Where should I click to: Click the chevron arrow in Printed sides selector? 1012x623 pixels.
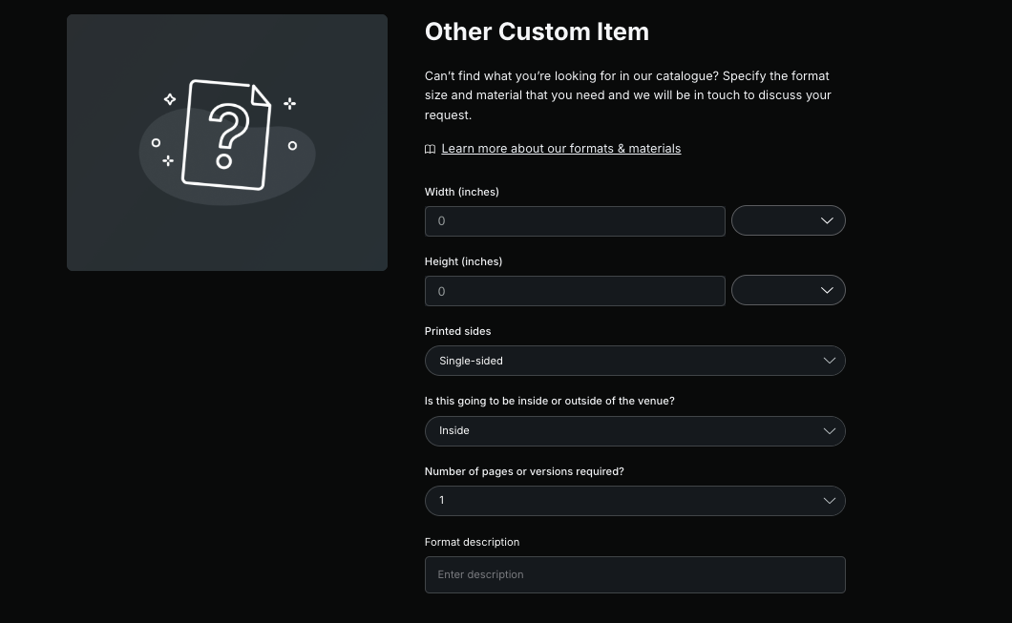pyautogui.click(x=829, y=361)
